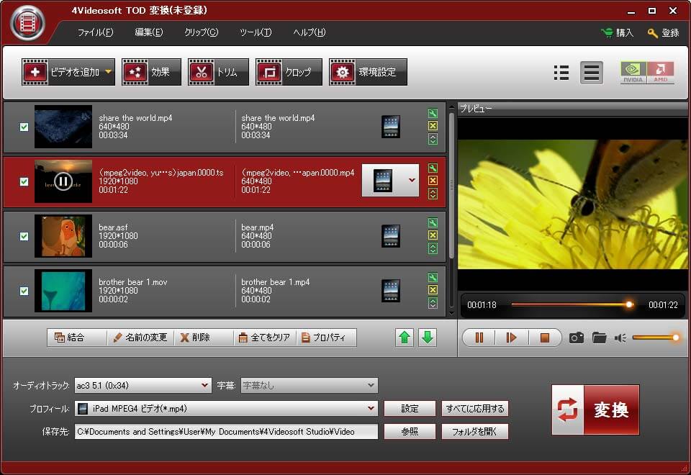This screenshot has height=475, width=691.
Task: Open Tools (ツール) menu
Action: pos(256,32)
